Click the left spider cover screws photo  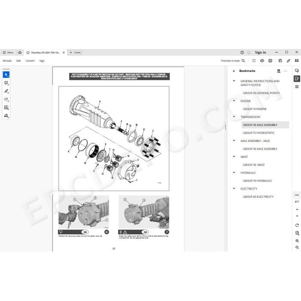[83, 212]
